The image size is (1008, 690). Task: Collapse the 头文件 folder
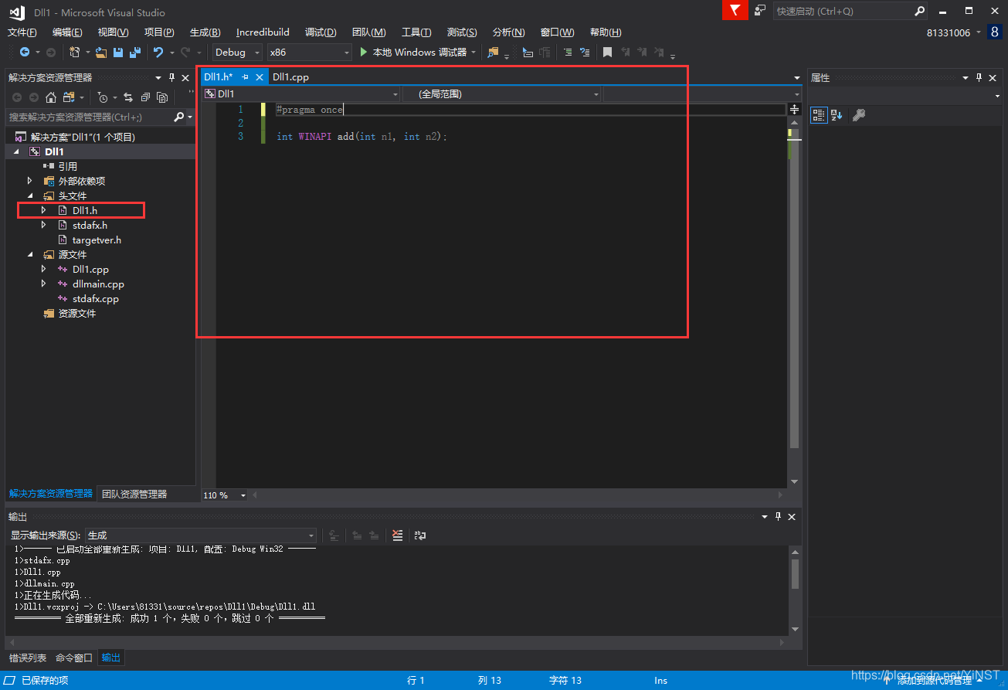(30, 196)
